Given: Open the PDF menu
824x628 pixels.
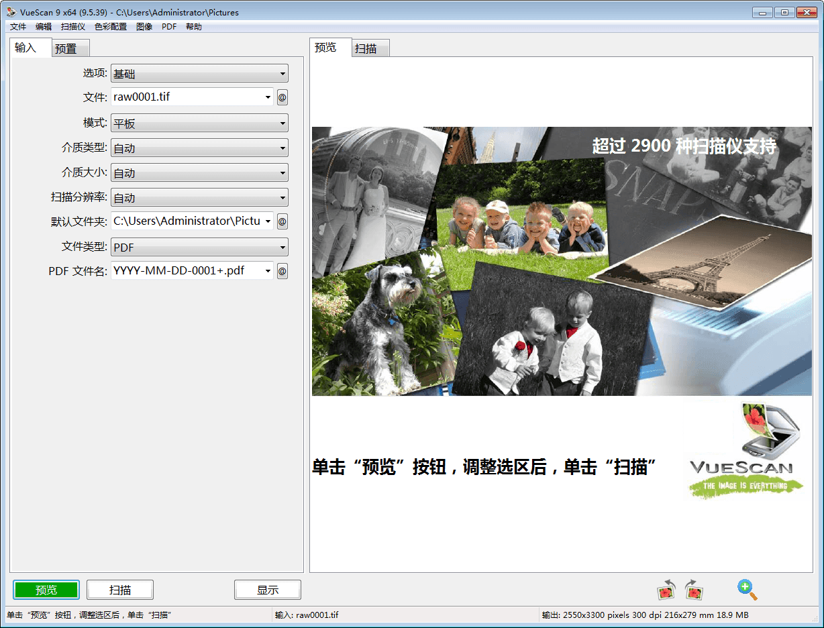Looking at the screenshot, I should pyautogui.click(x=168, y=26).
